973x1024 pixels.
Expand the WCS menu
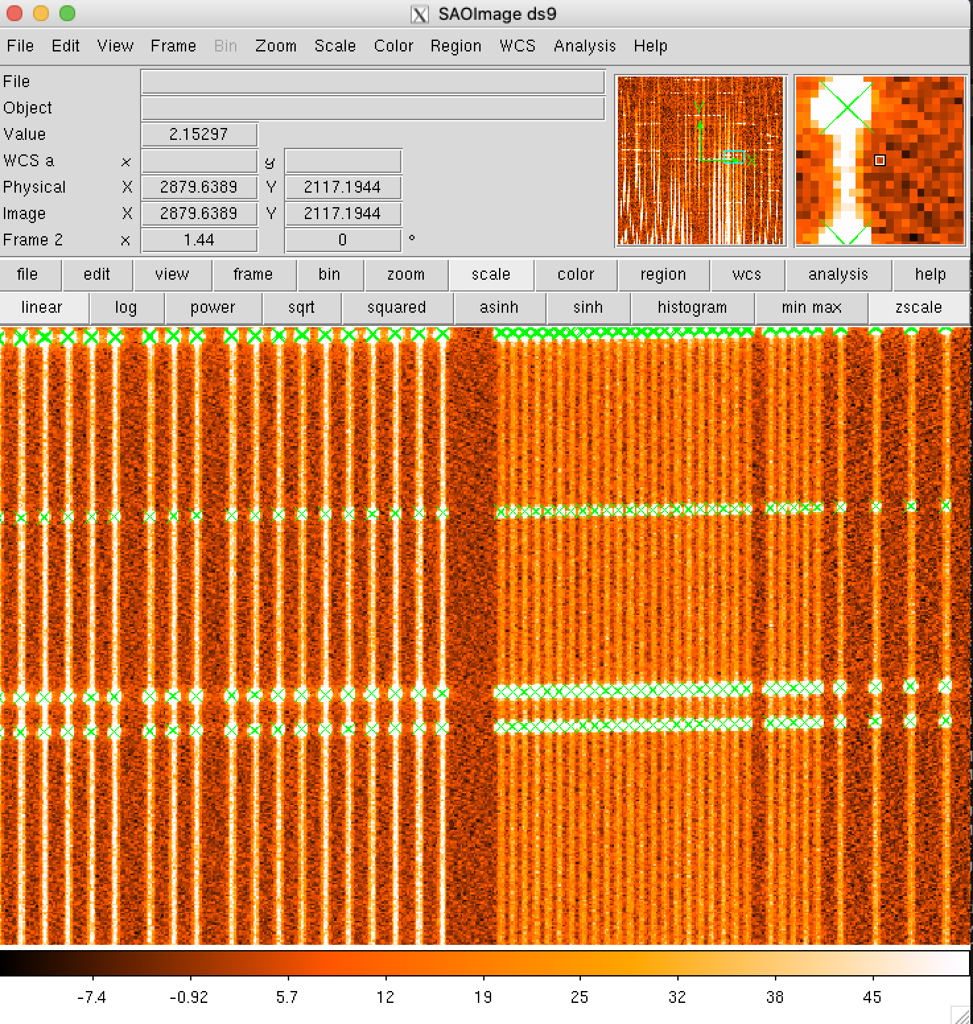point(517,46)
